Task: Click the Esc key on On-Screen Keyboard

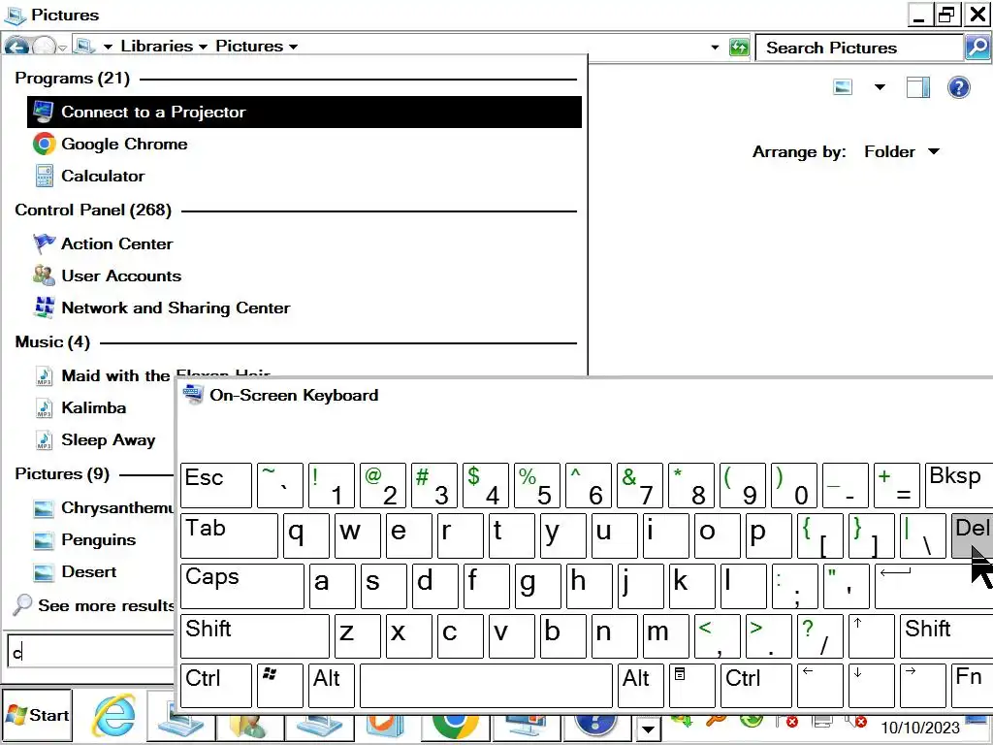Action: pyautogui.click(x=216, y=485)
